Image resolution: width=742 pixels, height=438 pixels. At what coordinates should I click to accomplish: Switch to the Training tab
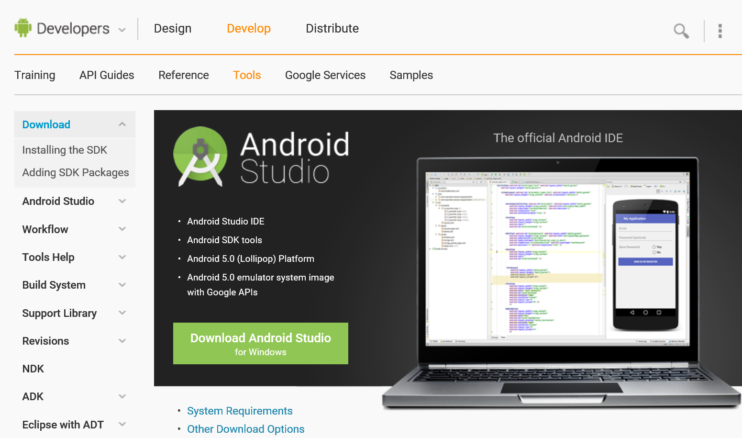click(35, 75)
